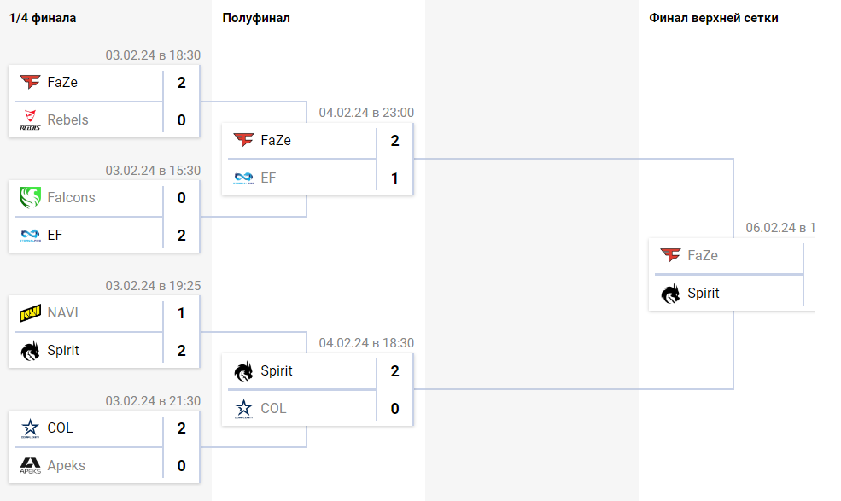Open Falcons team name in quarterfinal
This screenshot has height=501, width=841.
[71, 197]
